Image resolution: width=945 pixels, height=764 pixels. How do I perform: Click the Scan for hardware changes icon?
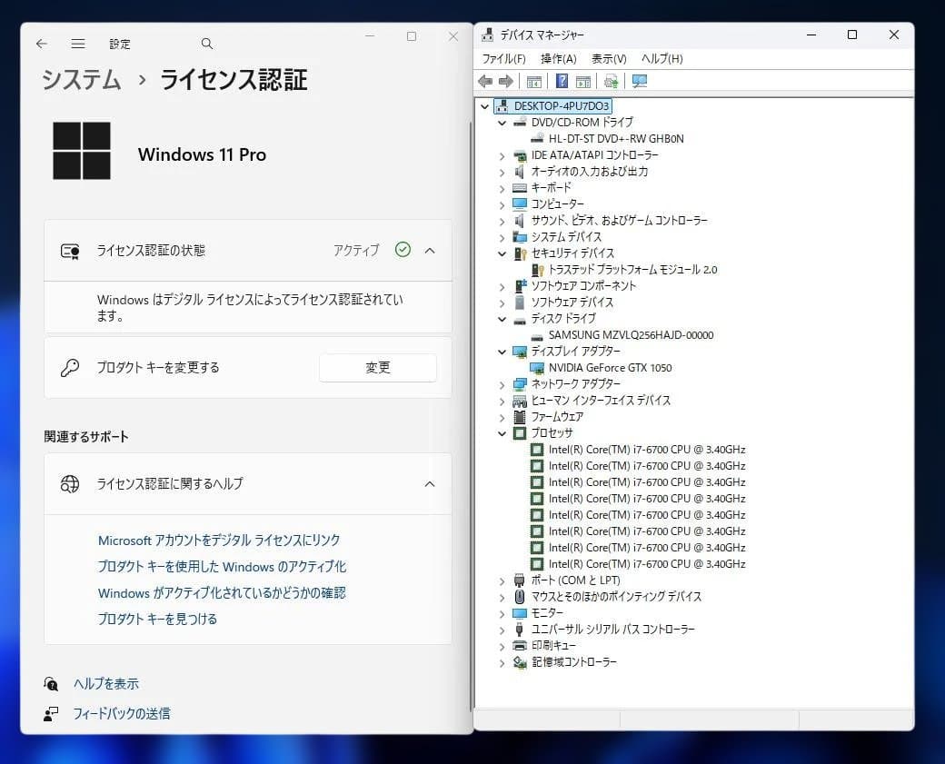point(612,81)
